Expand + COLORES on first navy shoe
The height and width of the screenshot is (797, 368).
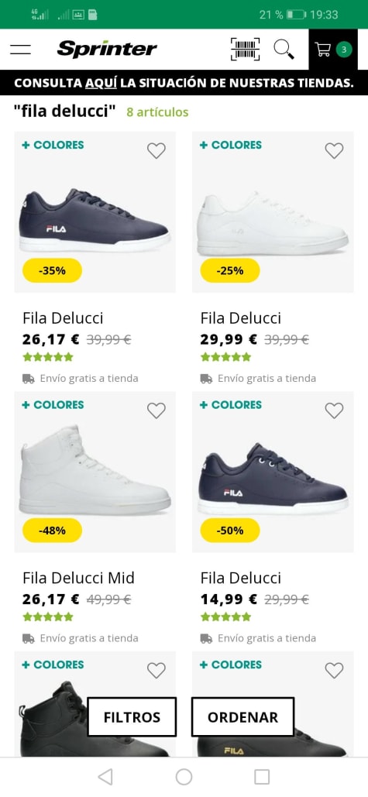click(53, 145)
